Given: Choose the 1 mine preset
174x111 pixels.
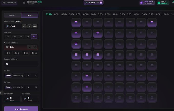Looking at the screenshot, I should [8, 53].
